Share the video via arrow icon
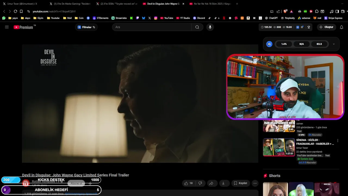The image size is (348, 196). (211, 183)
